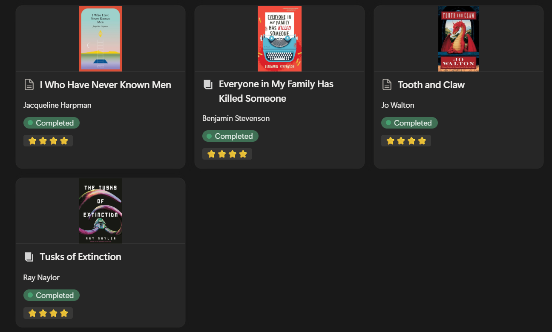Toggle the Completed status for "Tusks of Extinction"
Viewport: 552px width, 332px height.
51,295
